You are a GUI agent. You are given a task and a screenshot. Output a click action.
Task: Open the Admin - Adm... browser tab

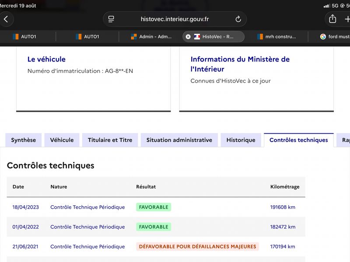coord(151,37)
